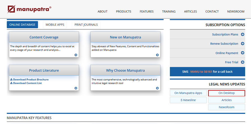The width and height of the screenshot is (251, 124).
Task: Click the LEGAL NEWS UPDATES heading
Action: [x=227, y=84]
